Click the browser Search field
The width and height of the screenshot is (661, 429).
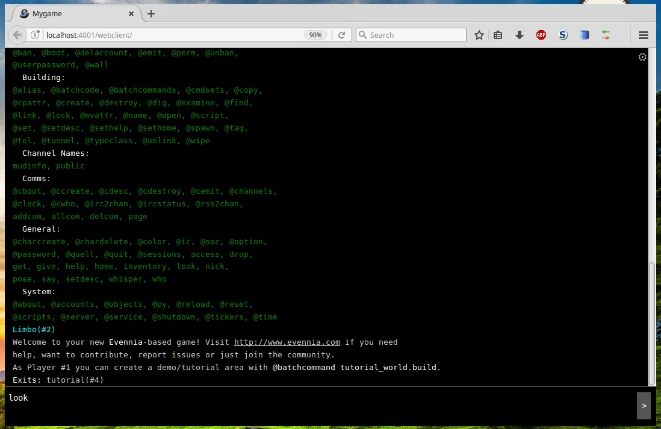[411, 35]
